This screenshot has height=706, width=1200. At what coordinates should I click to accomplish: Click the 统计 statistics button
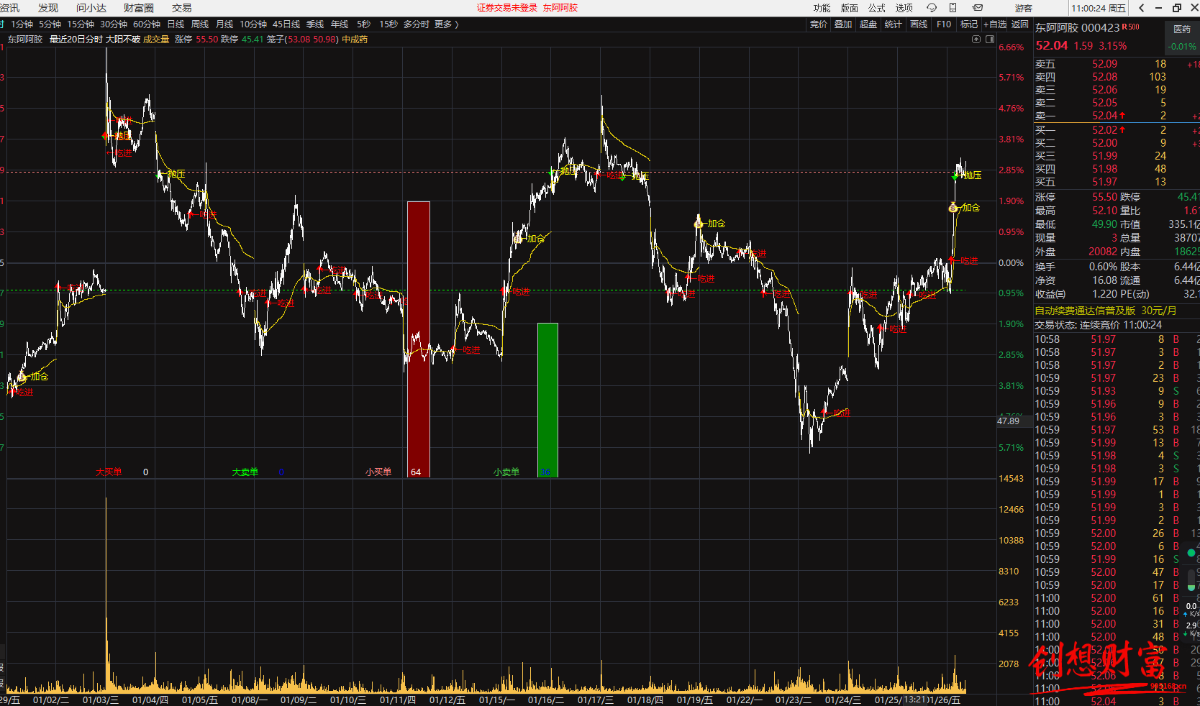pyautogui.click(x=894, y=24)
